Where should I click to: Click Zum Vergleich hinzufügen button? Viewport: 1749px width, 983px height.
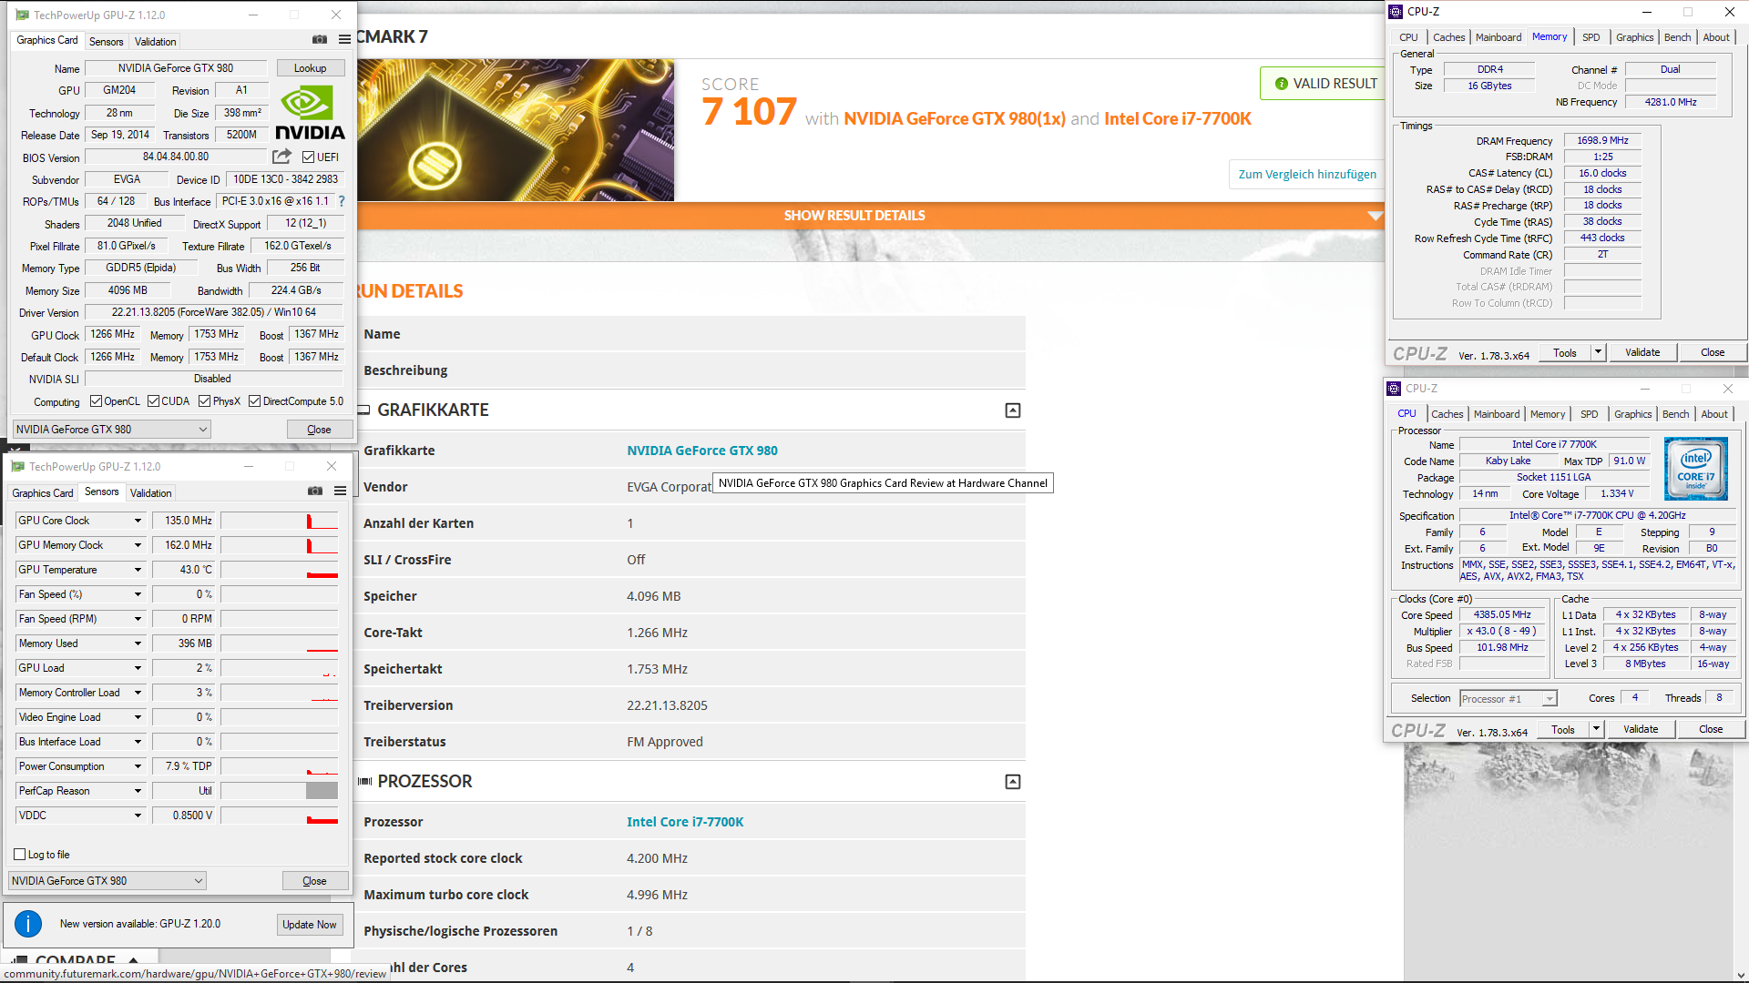click(1307, 175)
